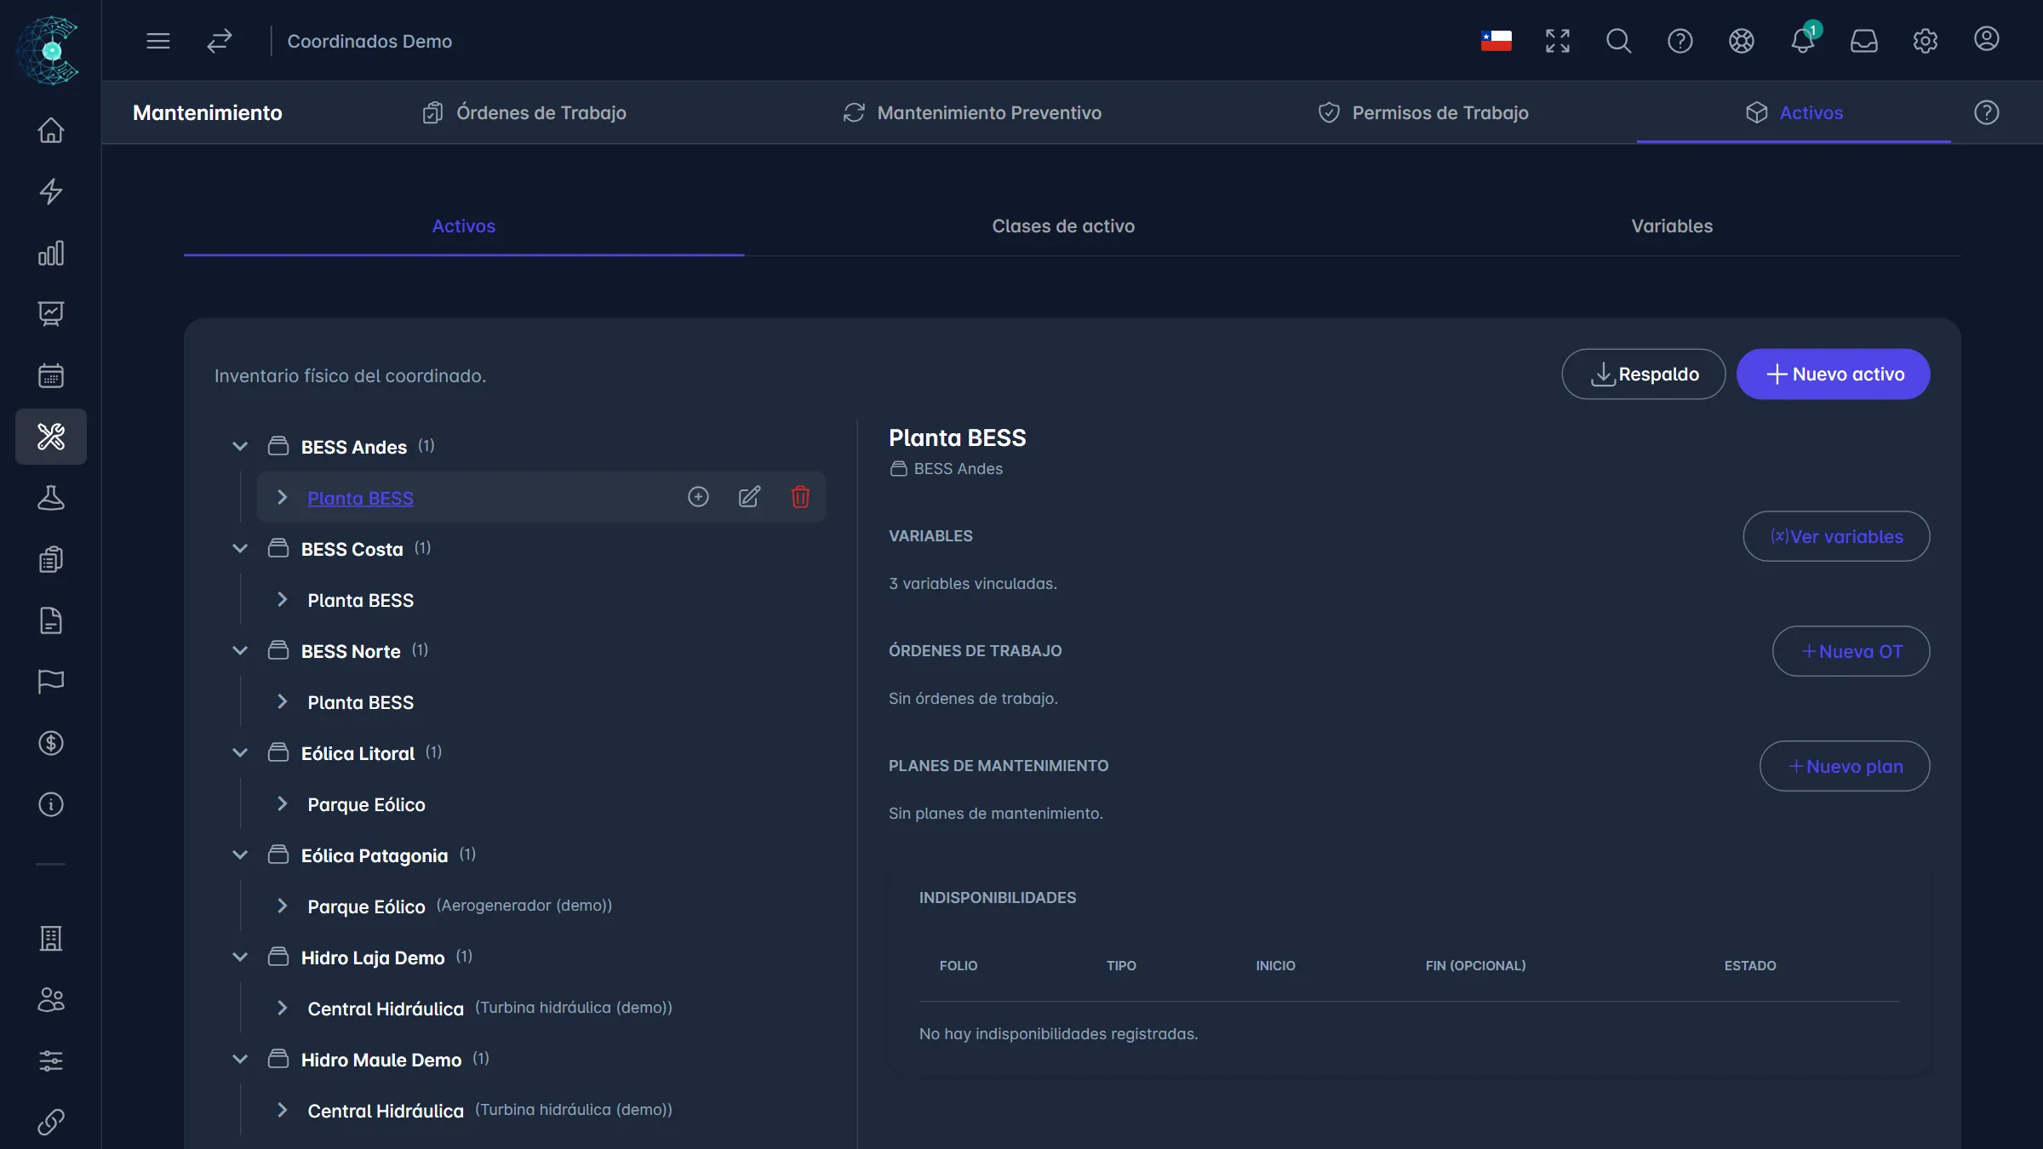Select Planta BESS under BESS Costa

click(360, 600)
